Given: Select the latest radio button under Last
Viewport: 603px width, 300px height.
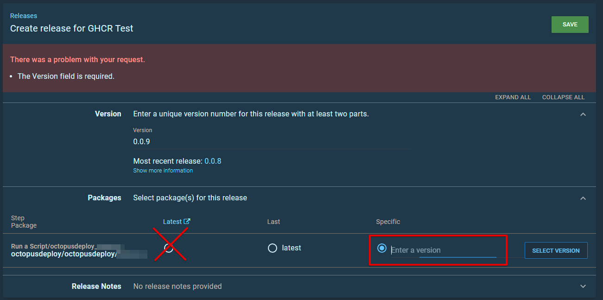Looking at the screenshot, I should point(273,248).
